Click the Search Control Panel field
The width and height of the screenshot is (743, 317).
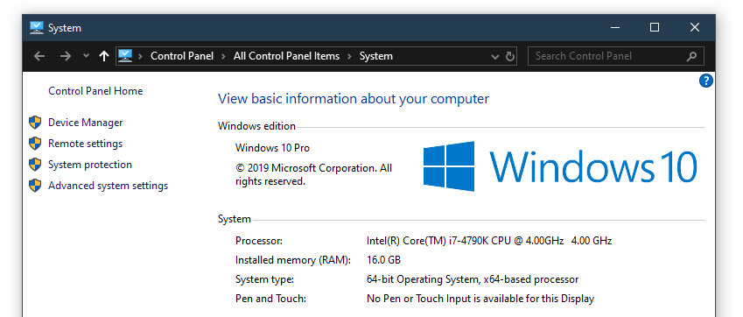coord(615,56)
